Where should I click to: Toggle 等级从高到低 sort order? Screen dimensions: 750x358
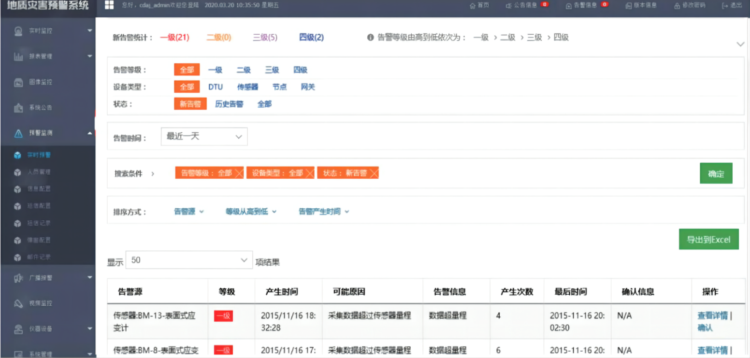tap(251, 212)
